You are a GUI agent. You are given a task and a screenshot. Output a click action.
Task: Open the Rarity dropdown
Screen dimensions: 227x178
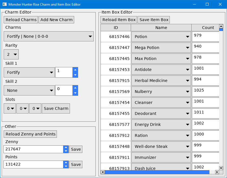[x=11, y=54]
